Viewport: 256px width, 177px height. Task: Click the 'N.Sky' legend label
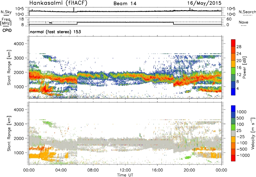(x=6, y=12)
